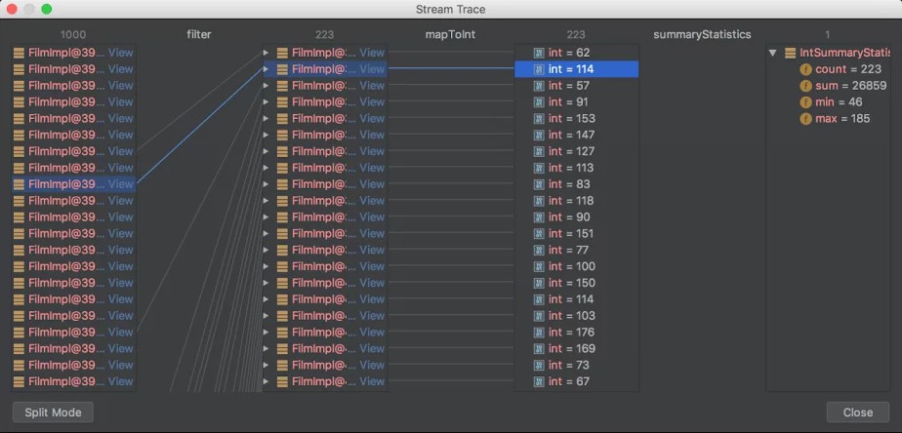Click the primitive icon beside int = 62

pos(539,53)
